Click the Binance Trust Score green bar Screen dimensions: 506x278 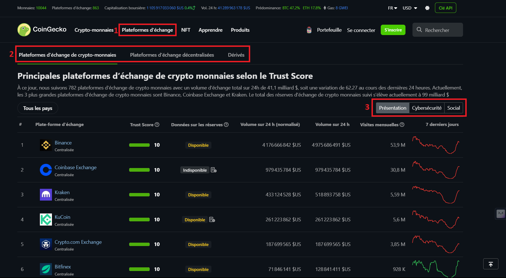click(139, 145)
